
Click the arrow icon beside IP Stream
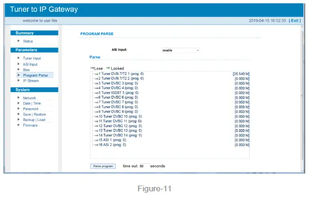point(19,80)
